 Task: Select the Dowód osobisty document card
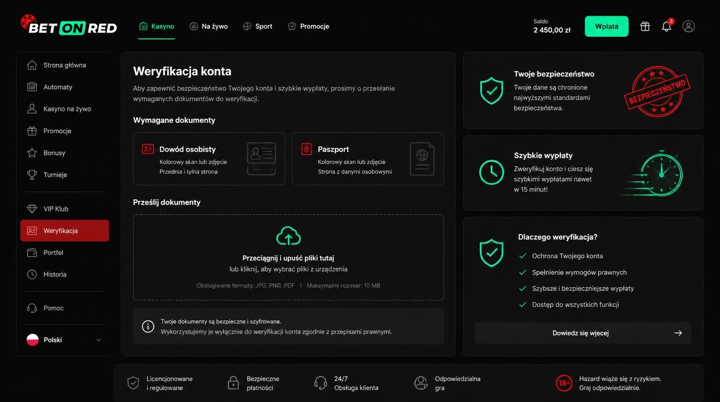tap(209, 159)
